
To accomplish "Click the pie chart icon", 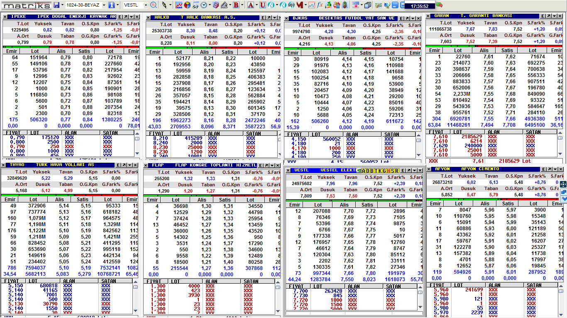I will click(187, 5).
